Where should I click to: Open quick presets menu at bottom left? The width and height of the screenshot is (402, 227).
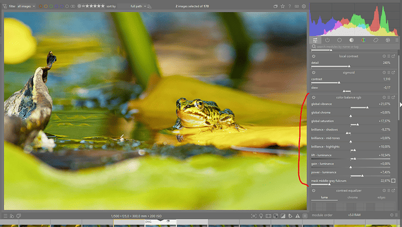[x=5, y=216]
